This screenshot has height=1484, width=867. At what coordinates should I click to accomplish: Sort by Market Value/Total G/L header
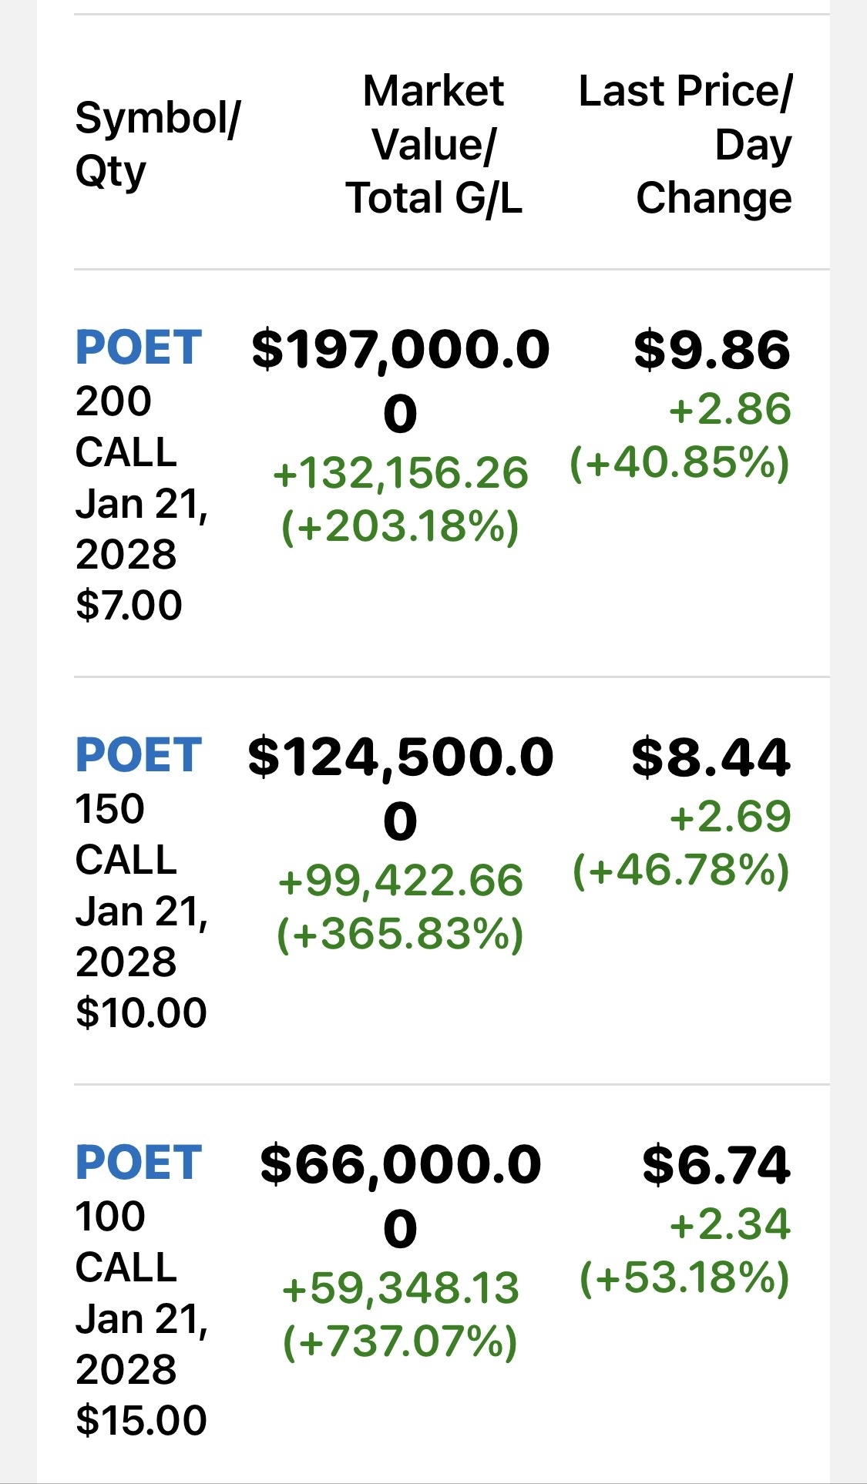pos(434,144)
